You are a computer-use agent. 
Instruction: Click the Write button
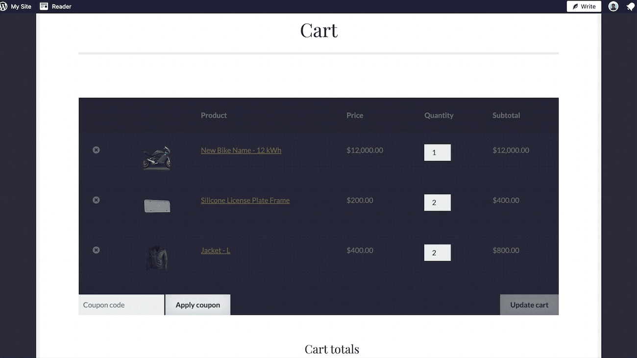pos(584,6)
